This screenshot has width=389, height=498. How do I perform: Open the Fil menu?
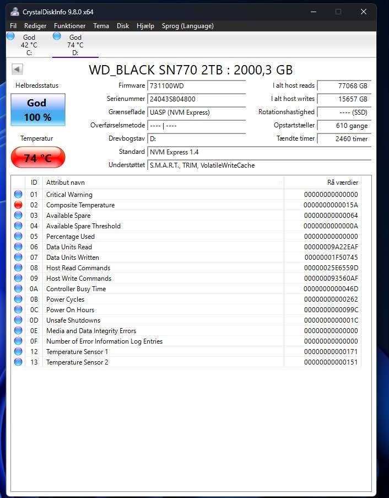point(13,26)
